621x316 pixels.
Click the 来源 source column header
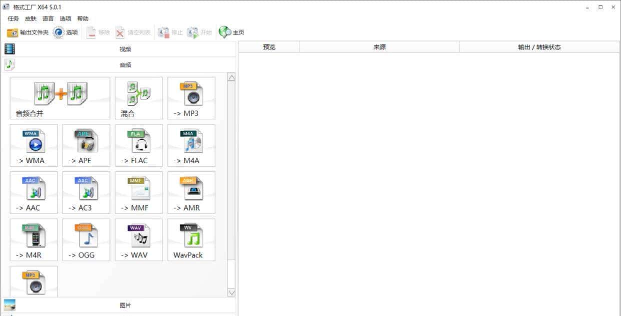(379, 47)
